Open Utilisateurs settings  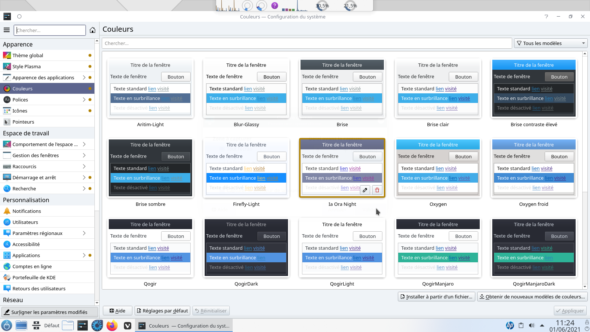click(x=47, y=222)
